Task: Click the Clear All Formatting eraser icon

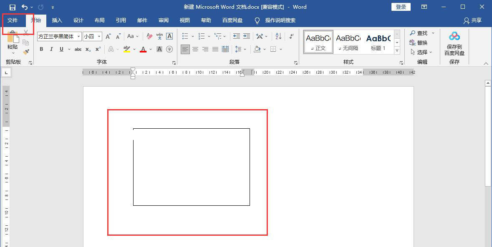Action: coord(149,37)
